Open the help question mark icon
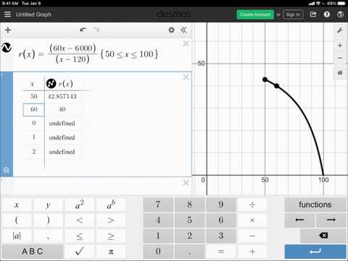Screen dimensions: 348x261 point(327,14)
